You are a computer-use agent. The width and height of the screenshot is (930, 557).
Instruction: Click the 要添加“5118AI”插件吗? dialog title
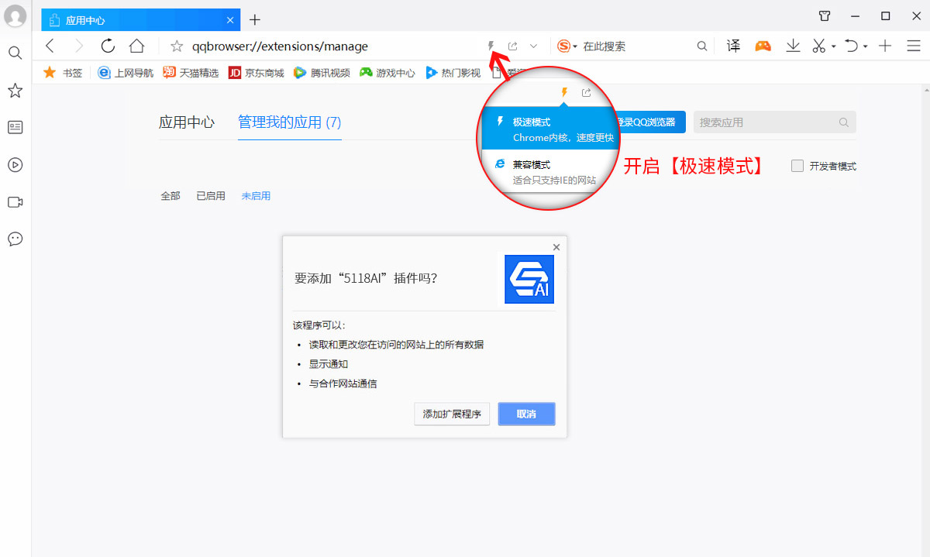tap(366, 278)
